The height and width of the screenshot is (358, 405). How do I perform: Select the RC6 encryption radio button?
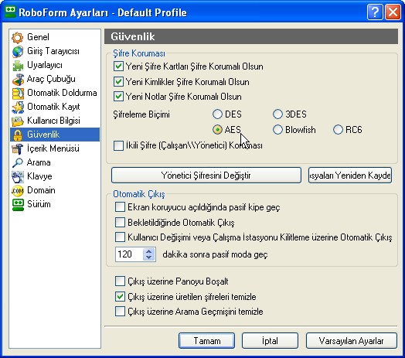pyautogui.click(x=338, y=129)
